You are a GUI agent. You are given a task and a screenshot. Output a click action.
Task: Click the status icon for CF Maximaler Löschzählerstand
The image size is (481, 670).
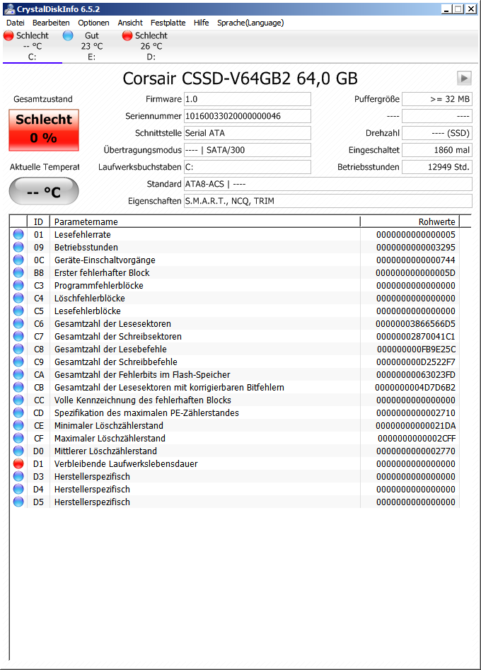tap(18, 438)
